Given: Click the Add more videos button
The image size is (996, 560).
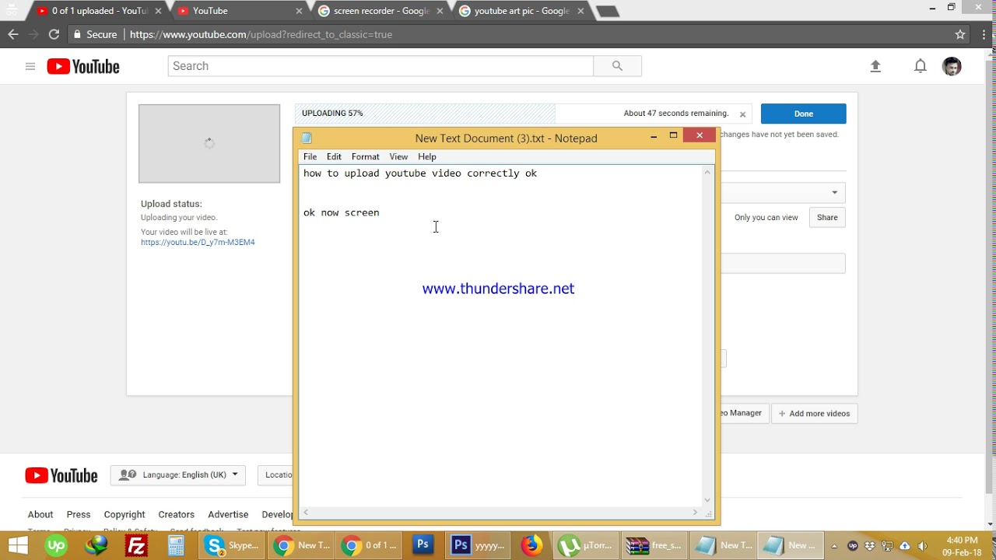Looking at the screenshot, I should pyautogui.click(x=815, y=414).
